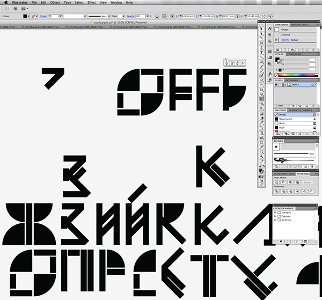Screen dimensions: 322x300
Task: Open Apple menu
Action: click(6, 3)
